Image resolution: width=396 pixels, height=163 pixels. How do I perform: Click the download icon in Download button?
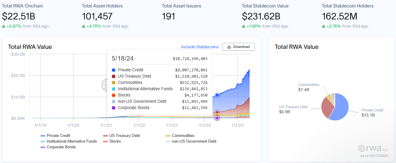click(229, 47)
